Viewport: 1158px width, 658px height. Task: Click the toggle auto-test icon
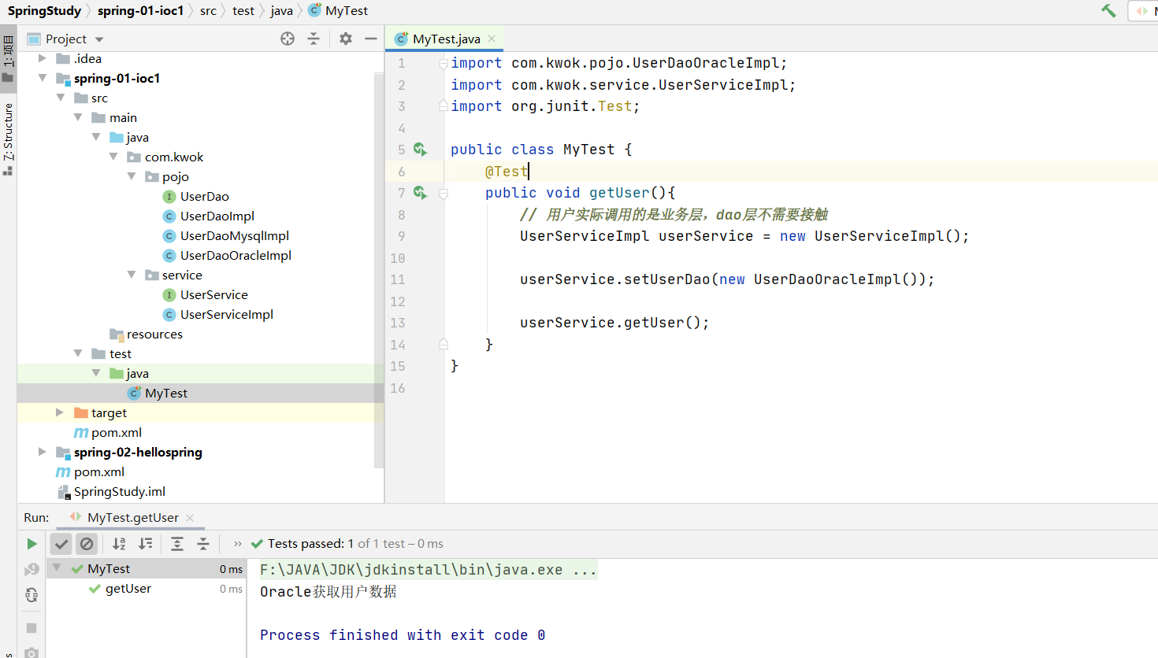[32, 595]
